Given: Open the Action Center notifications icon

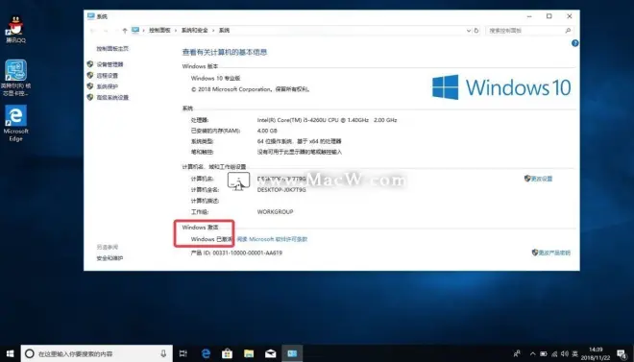Looking at the screenshot, I should coord(622,354).
